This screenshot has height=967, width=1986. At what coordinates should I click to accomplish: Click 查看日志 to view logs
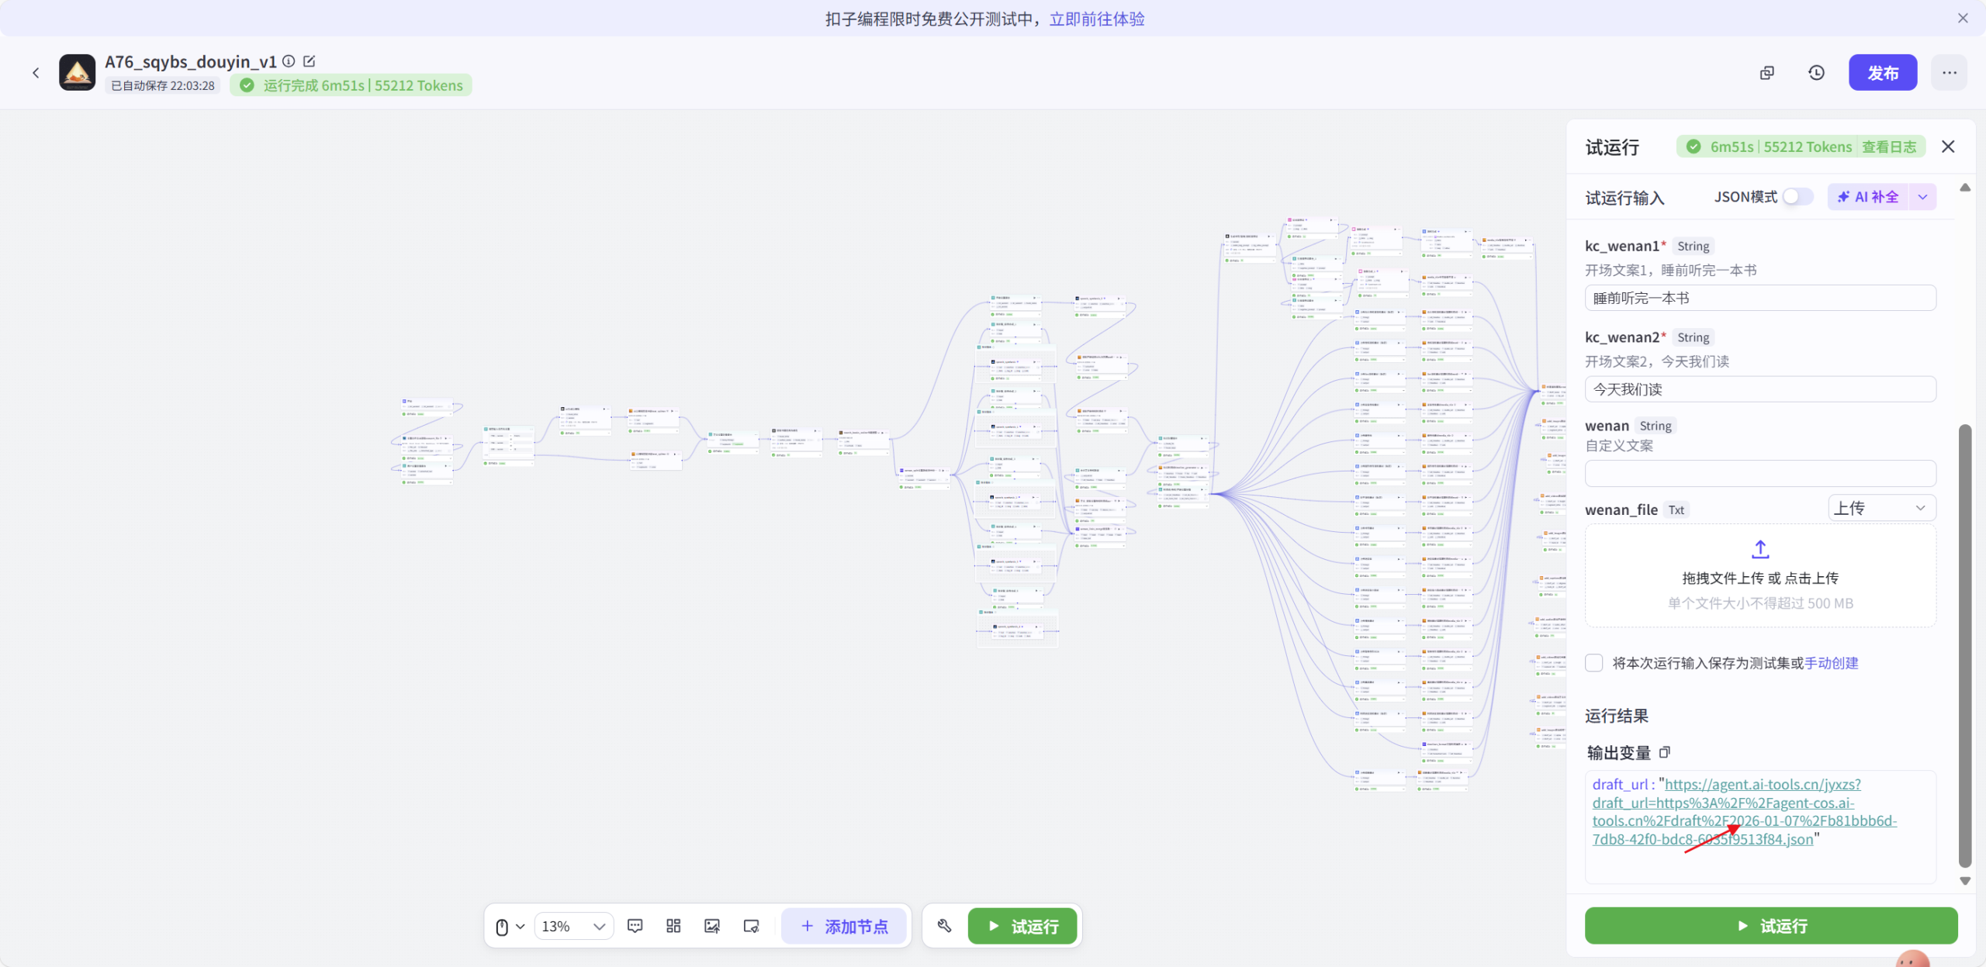coord(1888,147)
